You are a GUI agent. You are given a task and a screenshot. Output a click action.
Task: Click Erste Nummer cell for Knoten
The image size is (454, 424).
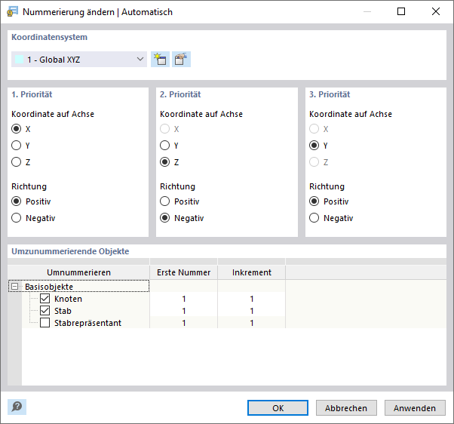[183, 299]
